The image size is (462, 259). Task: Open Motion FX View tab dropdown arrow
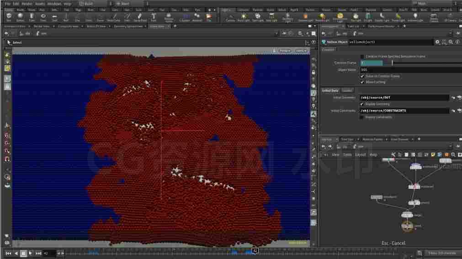pos(110,26)
